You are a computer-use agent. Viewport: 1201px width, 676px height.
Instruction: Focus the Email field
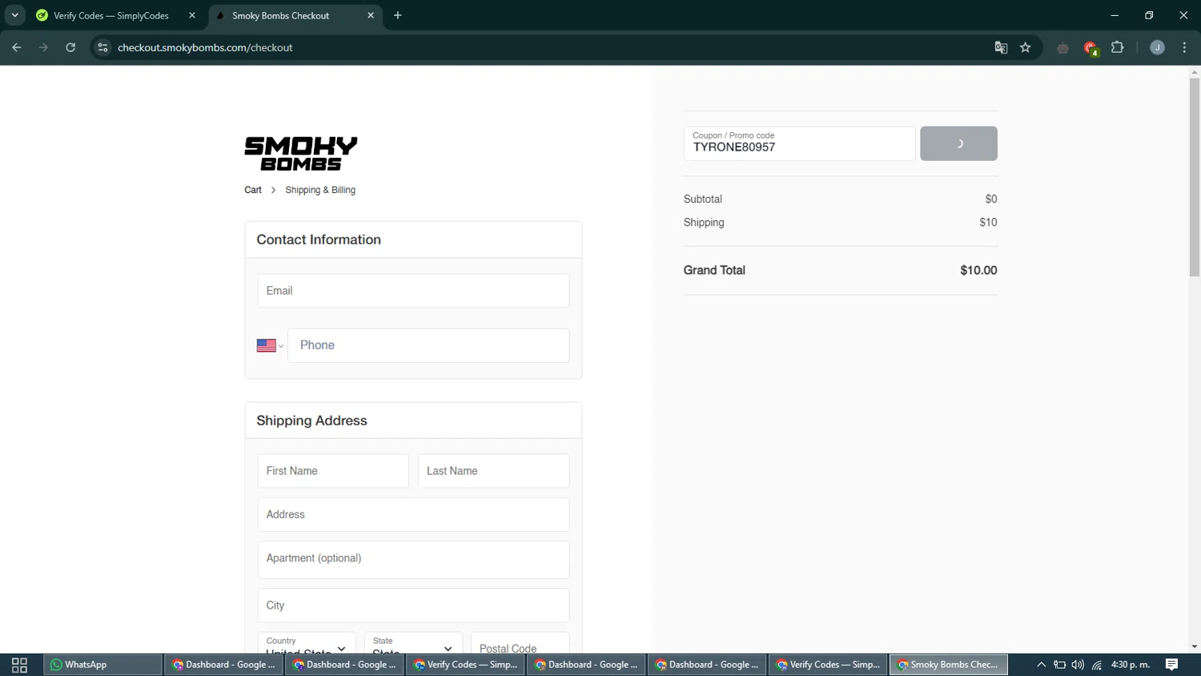coord(413,291)
